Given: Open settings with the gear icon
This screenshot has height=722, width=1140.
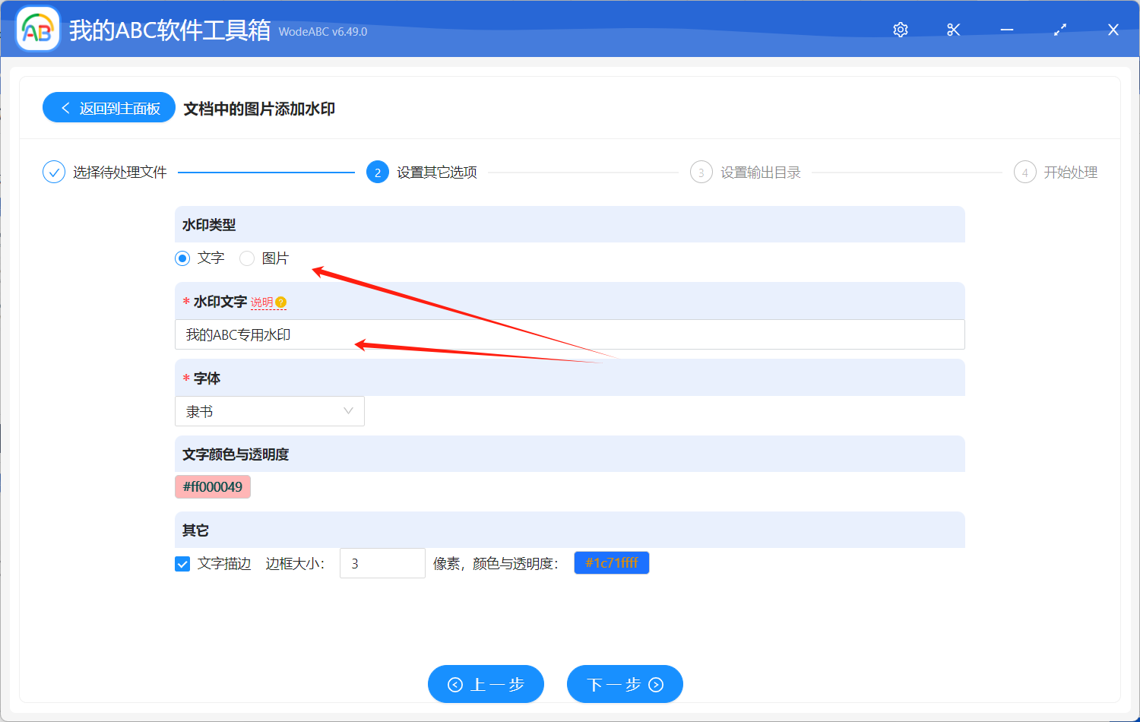Looking at the screenshot, I should 901,30.
